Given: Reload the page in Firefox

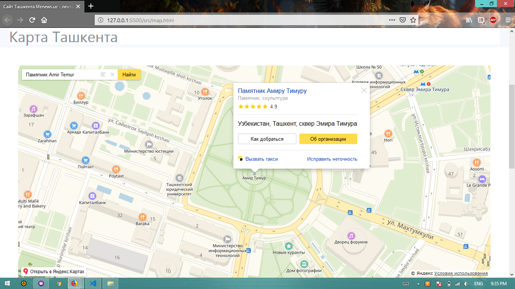Looking at the screenshot, I should point(32,20).
